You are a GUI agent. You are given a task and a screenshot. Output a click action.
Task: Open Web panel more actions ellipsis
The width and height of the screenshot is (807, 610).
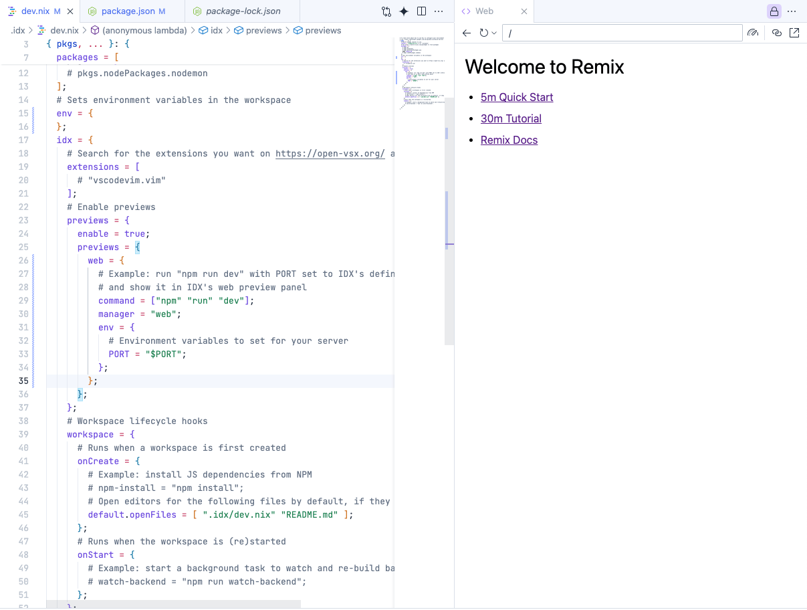tap(792, 11)
